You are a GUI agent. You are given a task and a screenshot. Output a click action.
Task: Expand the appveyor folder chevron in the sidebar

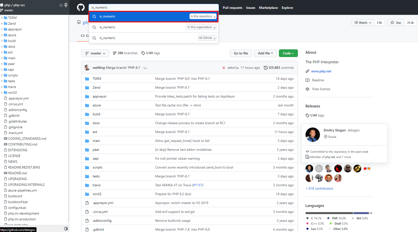2,29
